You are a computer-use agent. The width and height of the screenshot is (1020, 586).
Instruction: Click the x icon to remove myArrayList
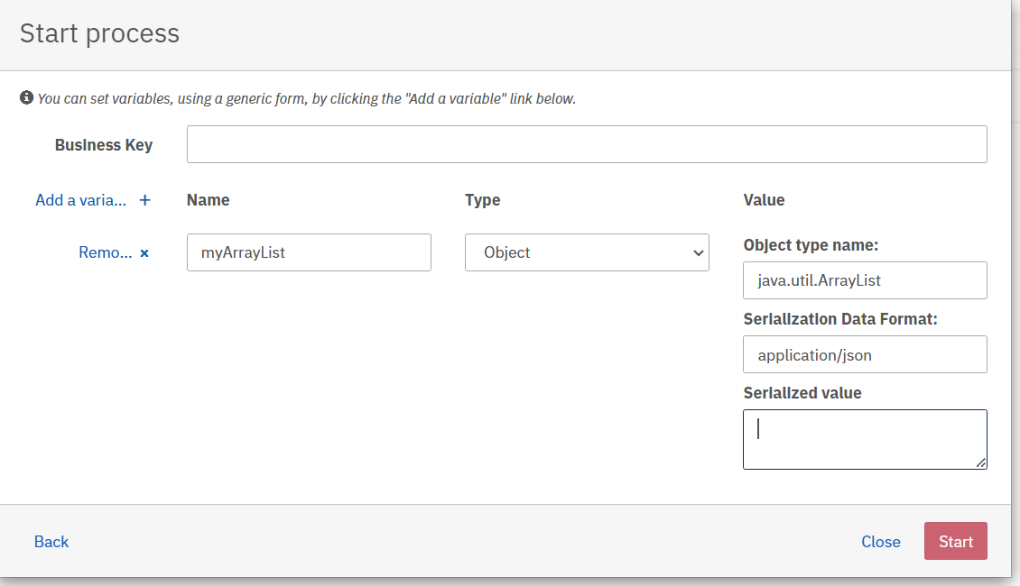pos(144,253)
